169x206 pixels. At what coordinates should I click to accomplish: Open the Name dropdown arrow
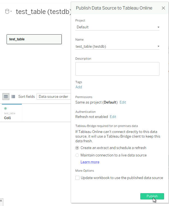[x=158, y=46]
